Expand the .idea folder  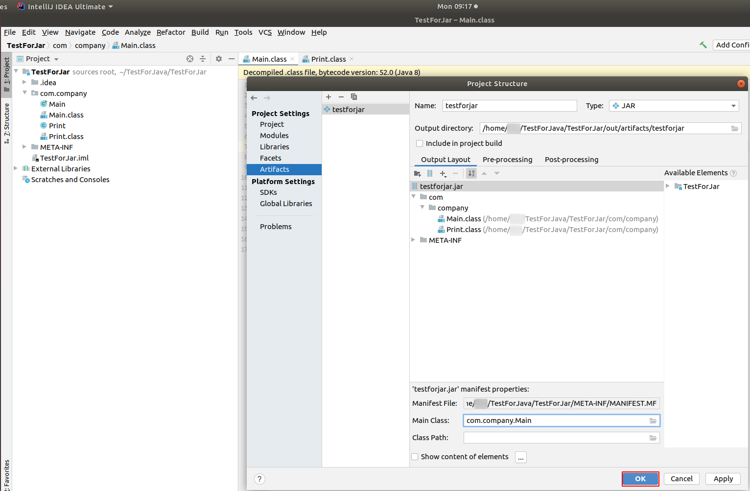click(24, 82)
